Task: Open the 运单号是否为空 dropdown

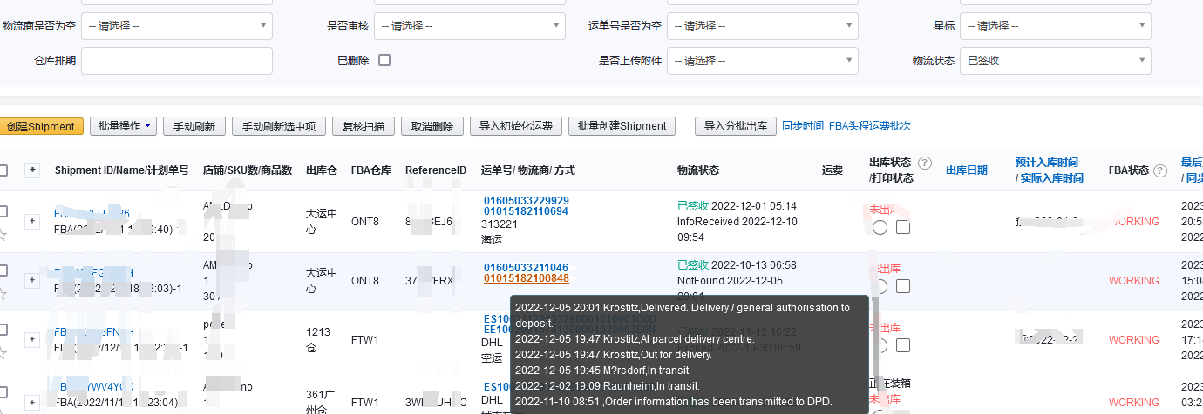Action: pyautogui.click(x=763, y=26)
